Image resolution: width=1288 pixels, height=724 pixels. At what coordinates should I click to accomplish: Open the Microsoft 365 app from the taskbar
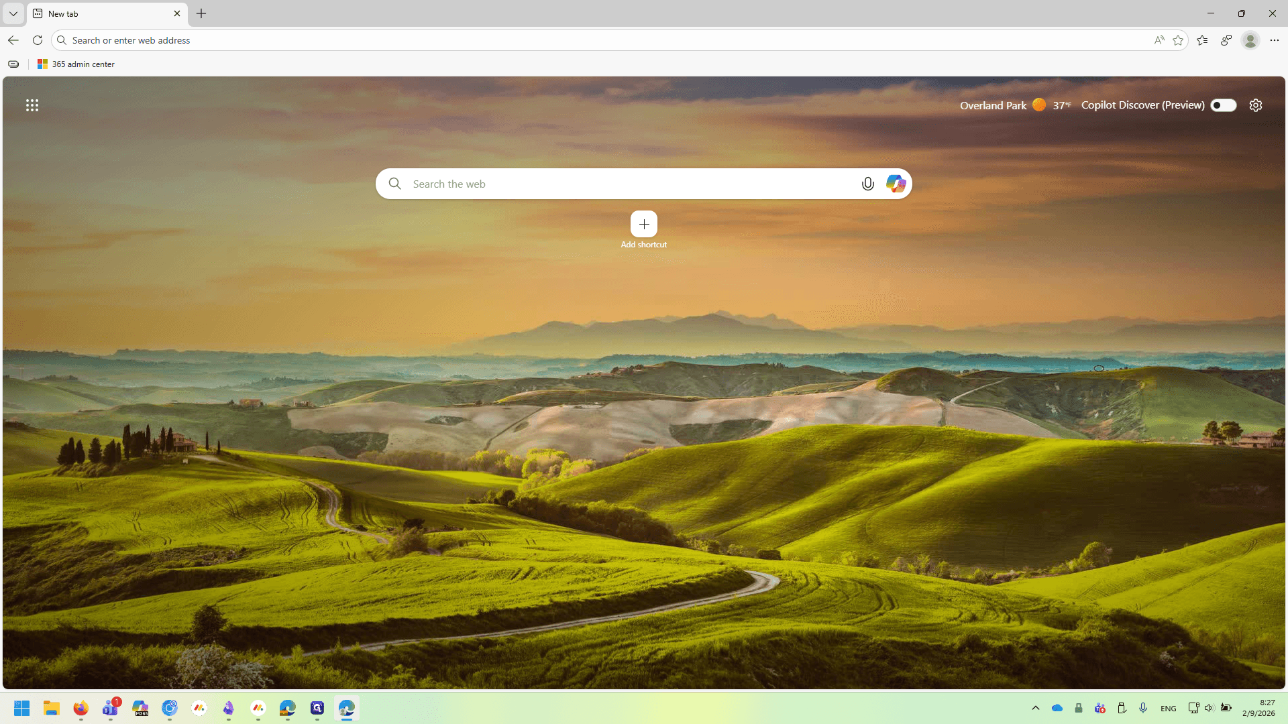[140, 708]
